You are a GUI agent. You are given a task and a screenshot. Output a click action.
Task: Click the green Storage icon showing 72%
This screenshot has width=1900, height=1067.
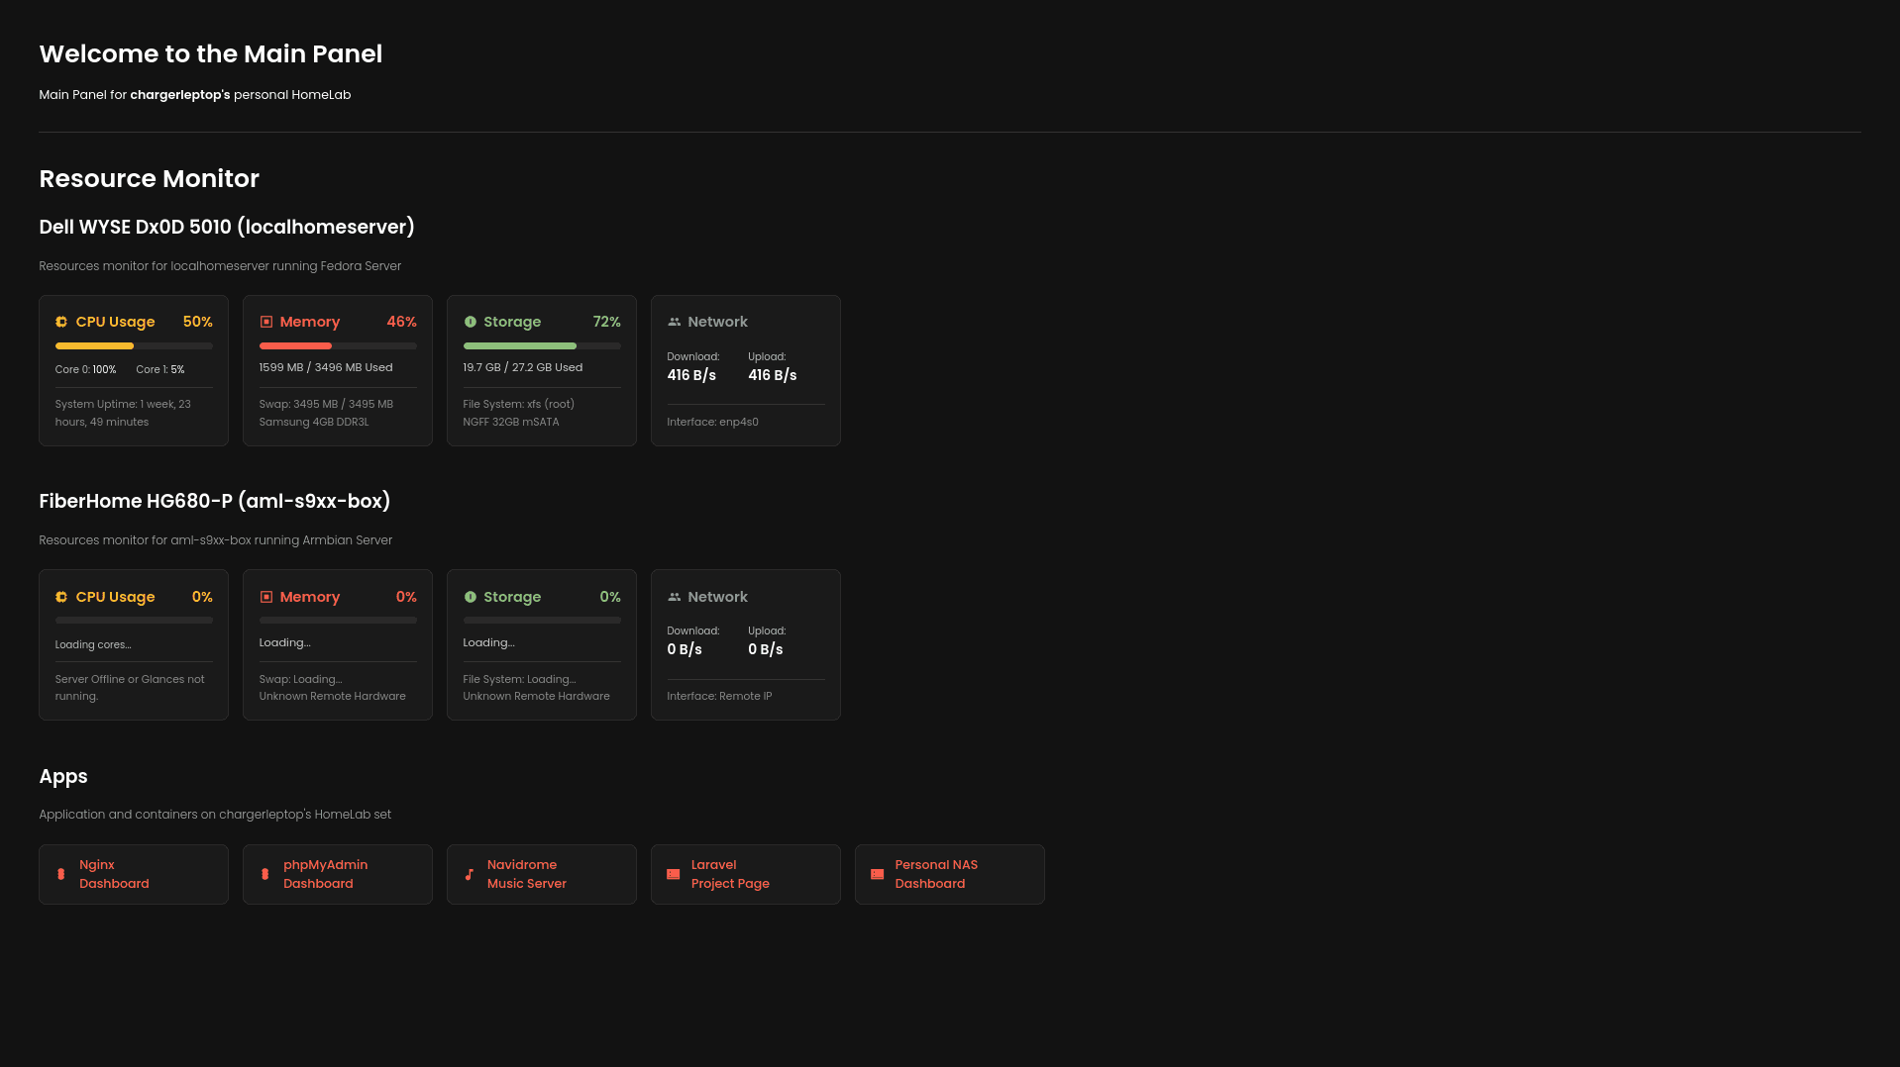tap(470, 322)
